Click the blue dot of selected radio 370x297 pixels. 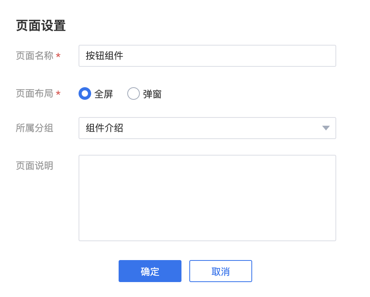coord(85,93)
